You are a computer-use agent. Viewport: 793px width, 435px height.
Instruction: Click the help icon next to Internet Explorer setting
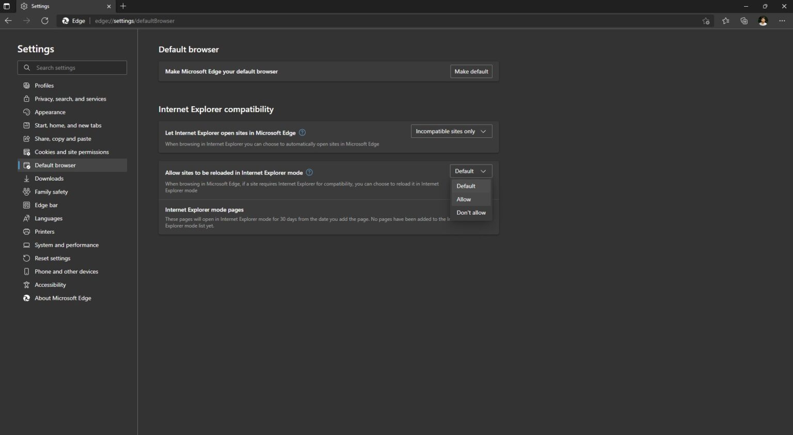pos(302,133)
